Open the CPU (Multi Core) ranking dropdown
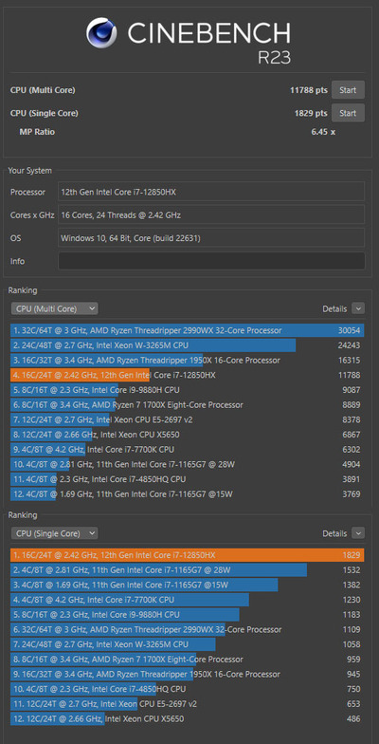 [55, 308]
